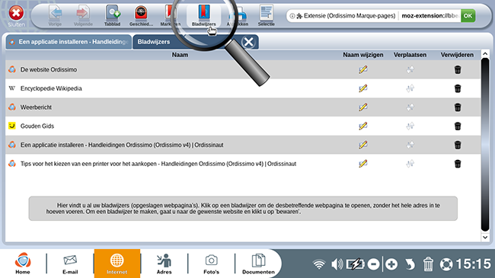The image size is (495, 278).
Task: Click scrollbar up arrow
Action: [x=485, y=54]
